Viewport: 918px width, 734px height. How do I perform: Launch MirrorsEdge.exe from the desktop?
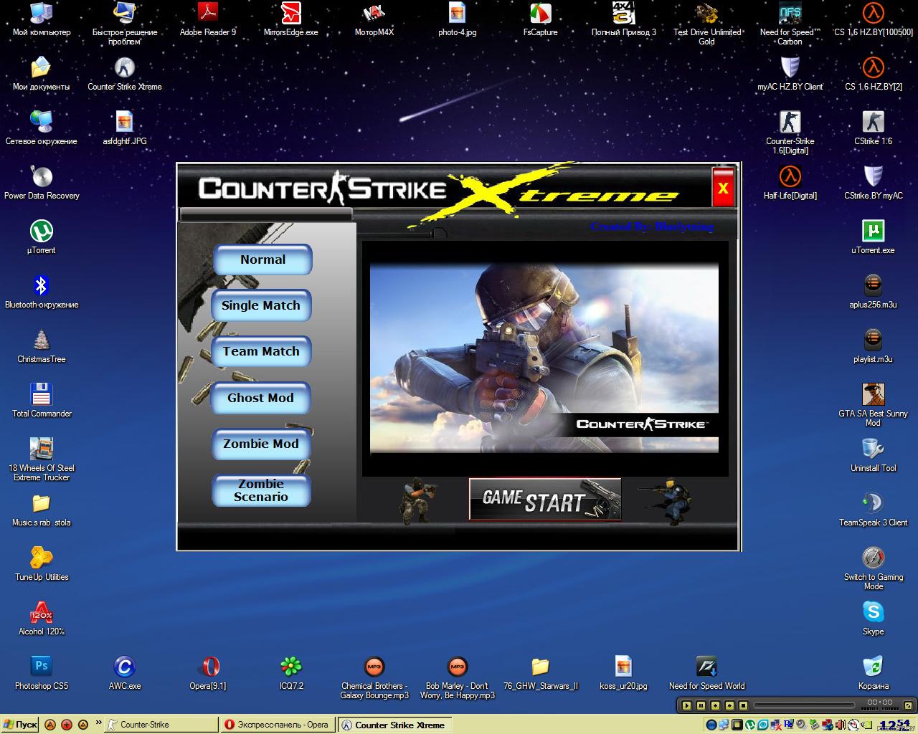click(291, 19)
